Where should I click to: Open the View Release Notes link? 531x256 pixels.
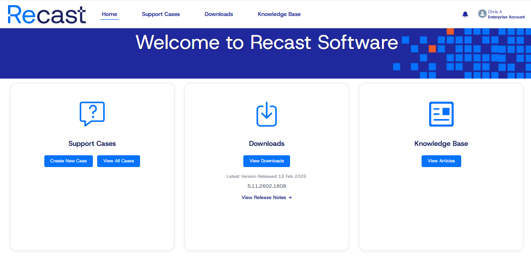[266, 198]
